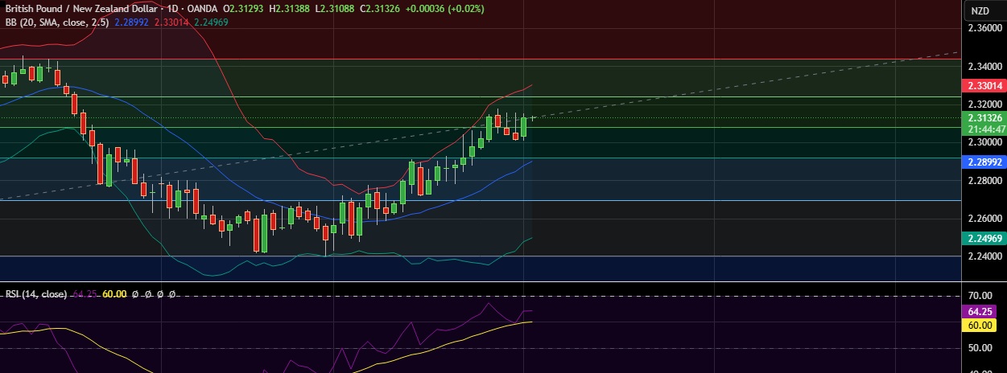This screenshot has width=1007, height=373.
Task: Click the teal 2.24969 lower band price label
Action: (x=983, y=238)
